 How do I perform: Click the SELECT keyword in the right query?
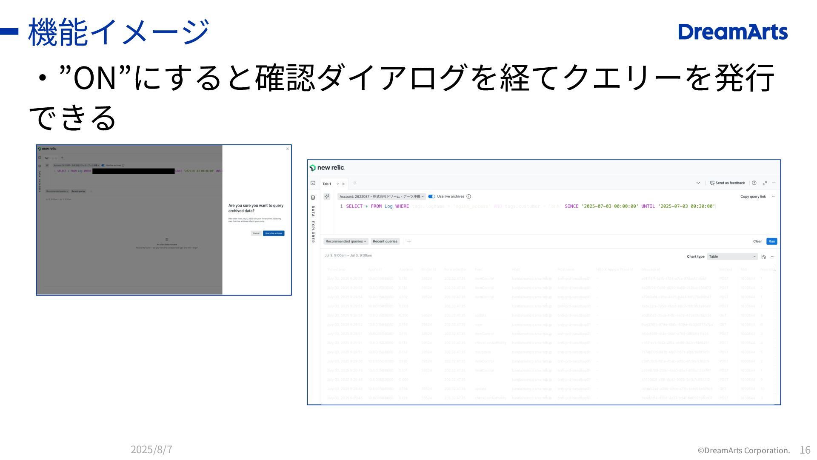coord(354,207)
